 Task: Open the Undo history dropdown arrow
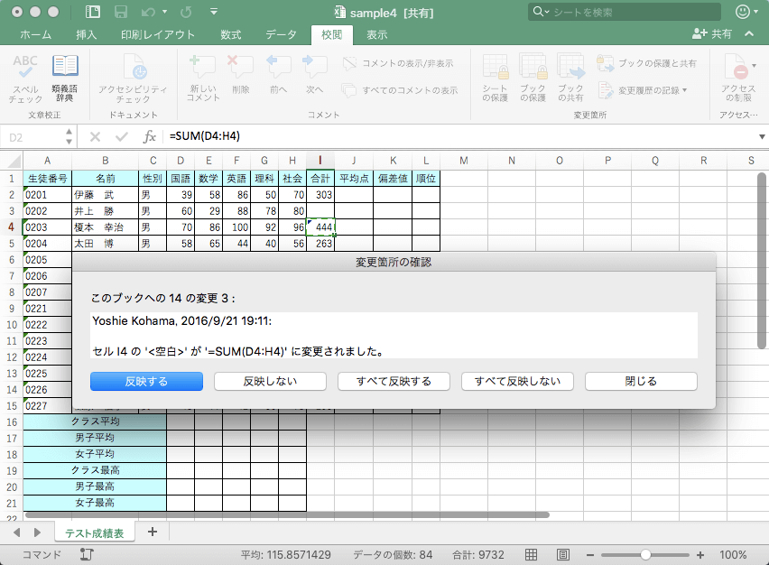(164, 12)
